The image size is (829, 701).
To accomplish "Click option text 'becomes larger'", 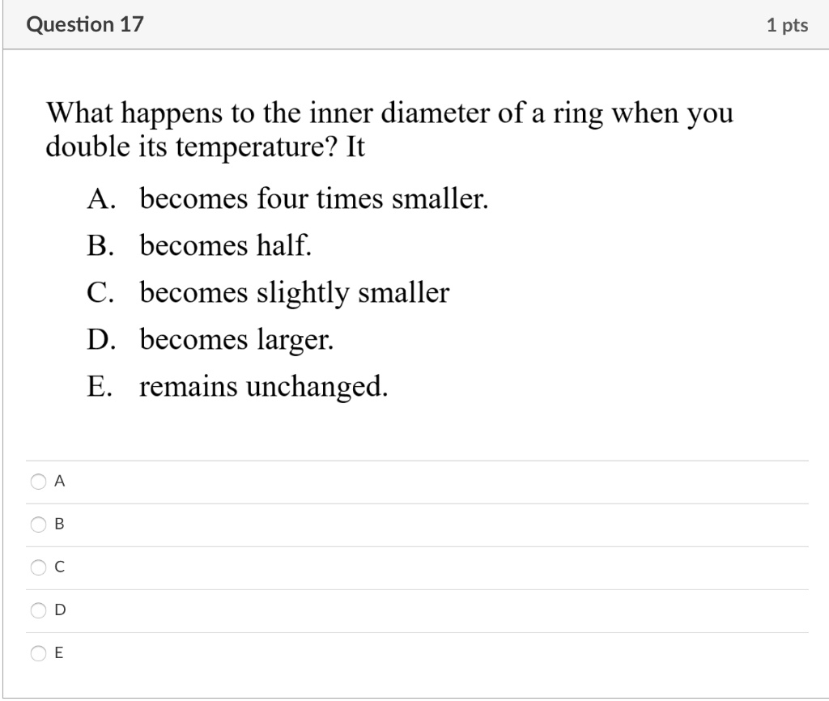I will (237, 339).
